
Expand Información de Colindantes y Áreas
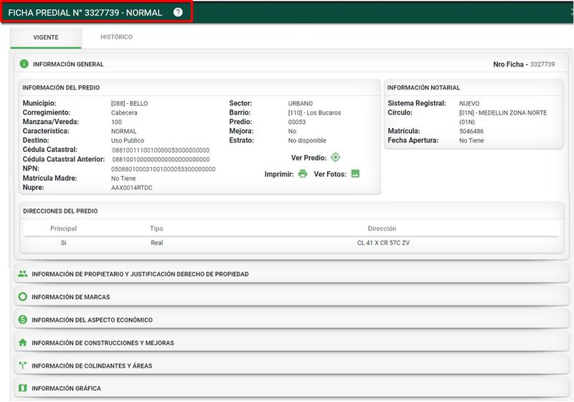[91, 365]
